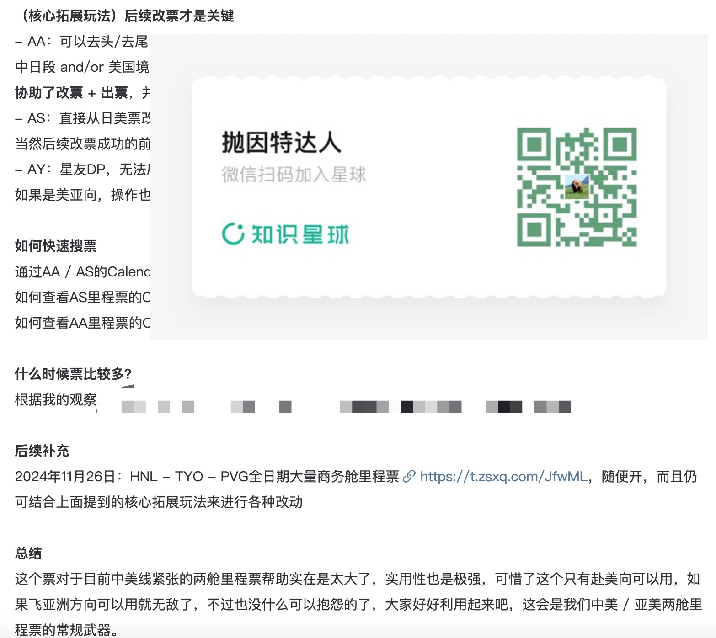Click the link chain icon before the URL
The image size is (716, 638).
[409, 477]
